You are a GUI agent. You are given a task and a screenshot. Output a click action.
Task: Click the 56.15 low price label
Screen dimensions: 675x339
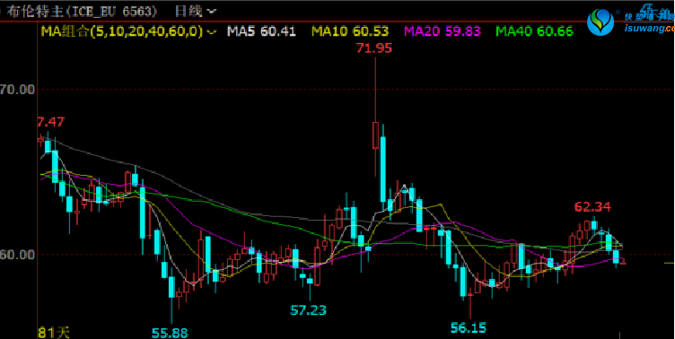(x=469, y=328)
